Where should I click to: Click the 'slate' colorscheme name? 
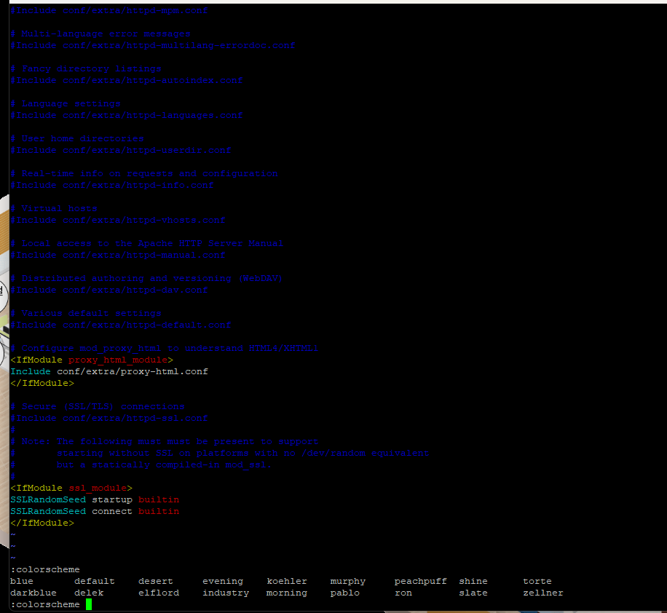473,593
